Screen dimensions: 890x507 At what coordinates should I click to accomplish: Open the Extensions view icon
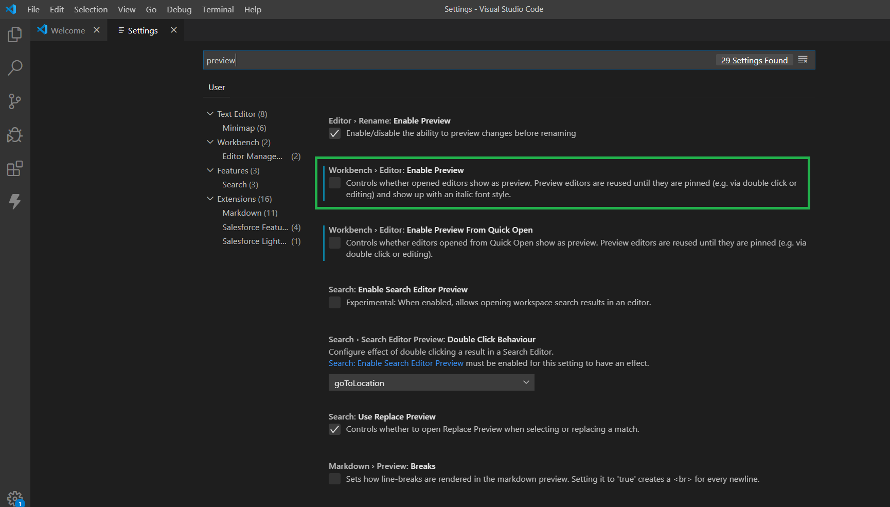click(x=14, y=168)
